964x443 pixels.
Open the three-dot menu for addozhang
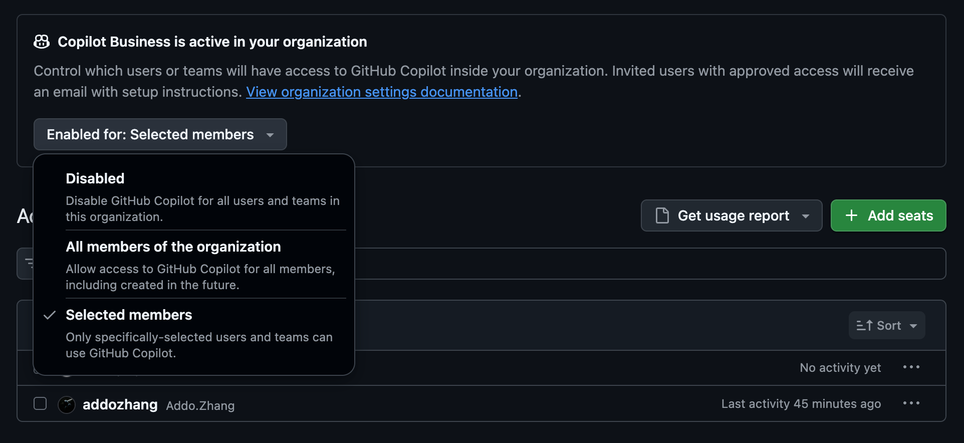(x=911, y=403)
